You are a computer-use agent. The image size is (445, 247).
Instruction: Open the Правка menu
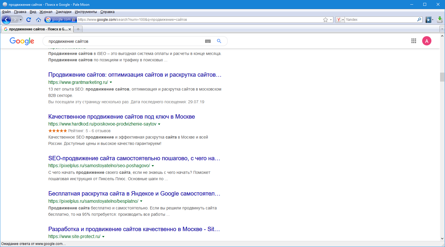[x=20, y=12]
